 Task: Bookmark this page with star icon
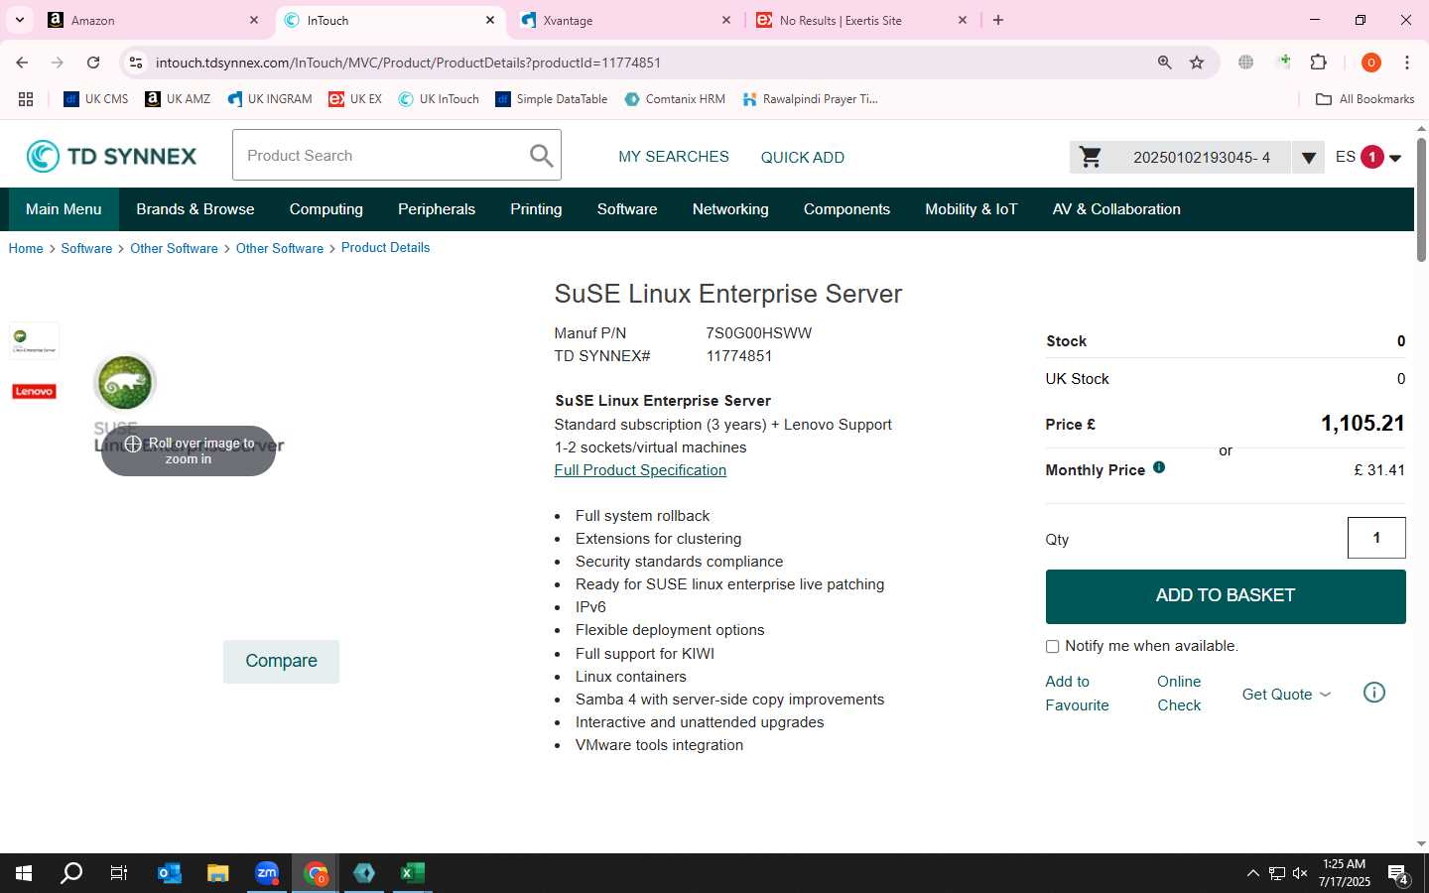pos(1197,63)
